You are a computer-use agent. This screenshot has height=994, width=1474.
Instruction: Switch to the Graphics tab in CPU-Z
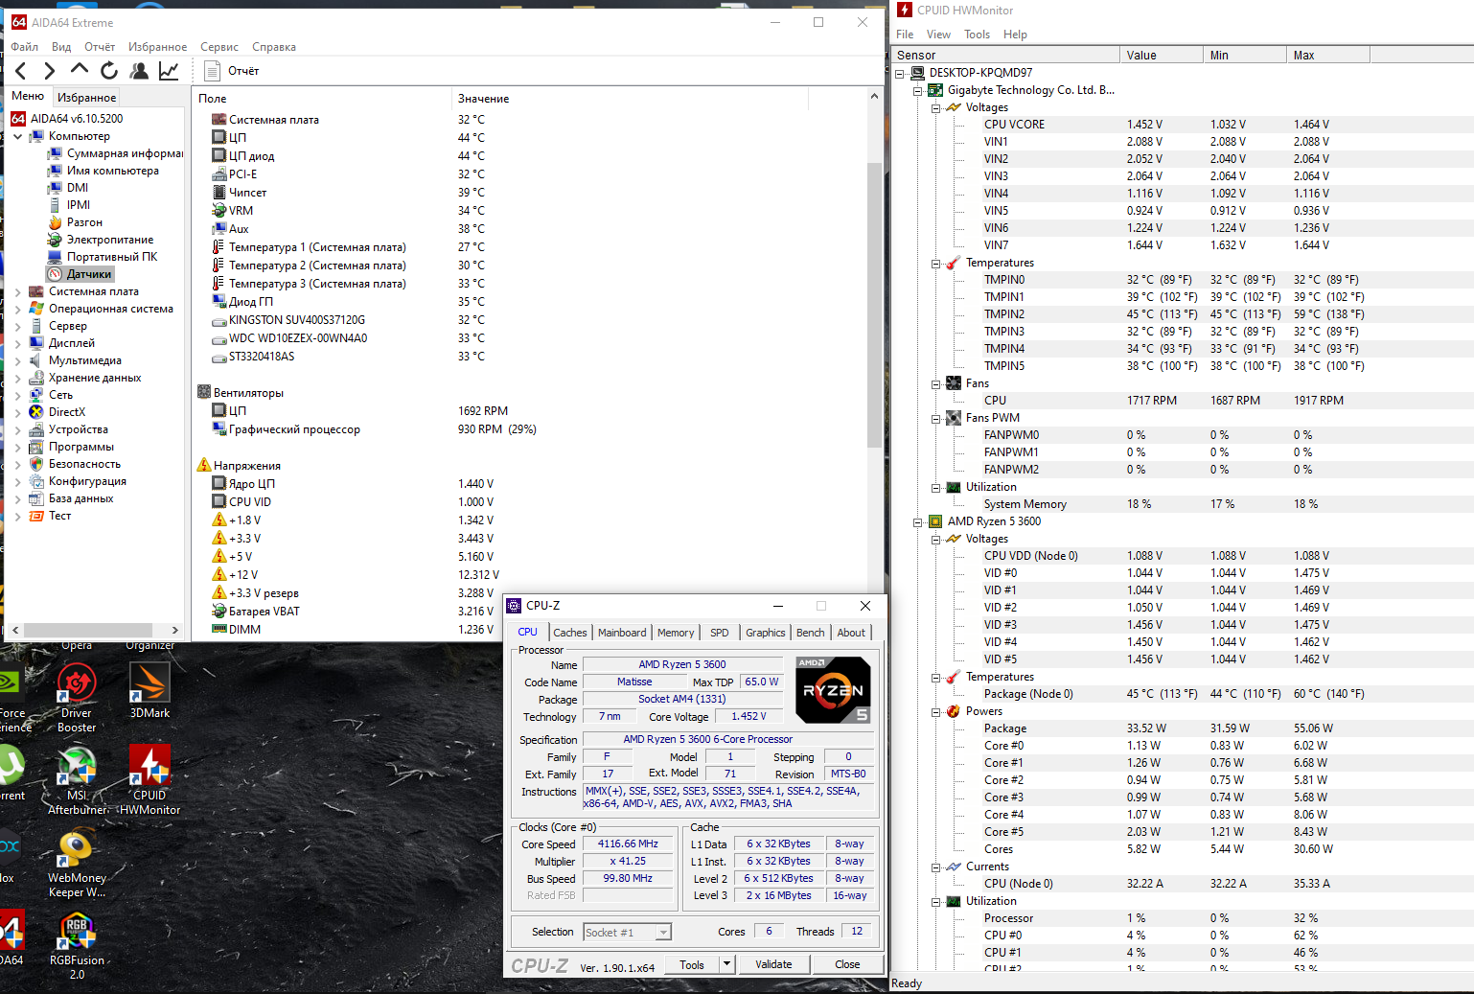point(766,633)
